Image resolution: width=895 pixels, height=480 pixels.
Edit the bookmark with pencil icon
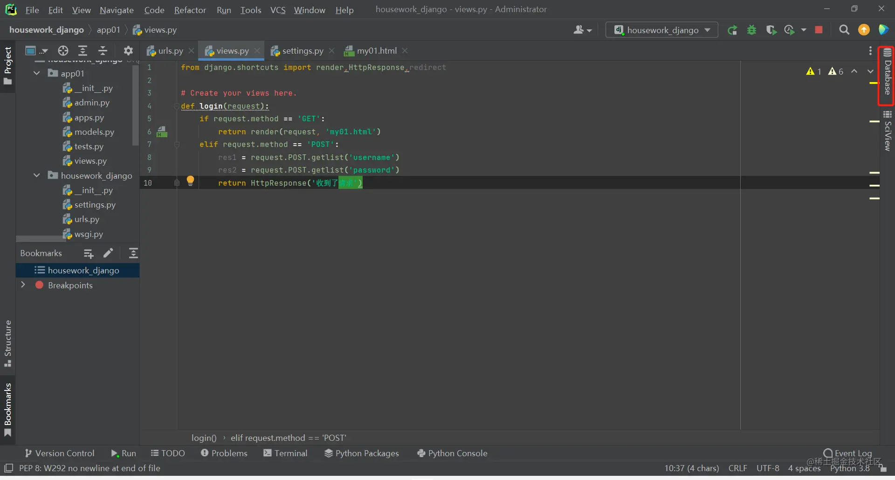click(x=108, y=253)
